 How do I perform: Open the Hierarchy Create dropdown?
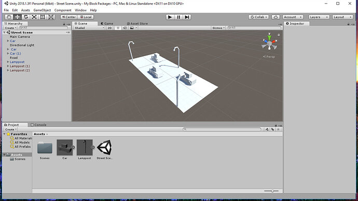10,28
